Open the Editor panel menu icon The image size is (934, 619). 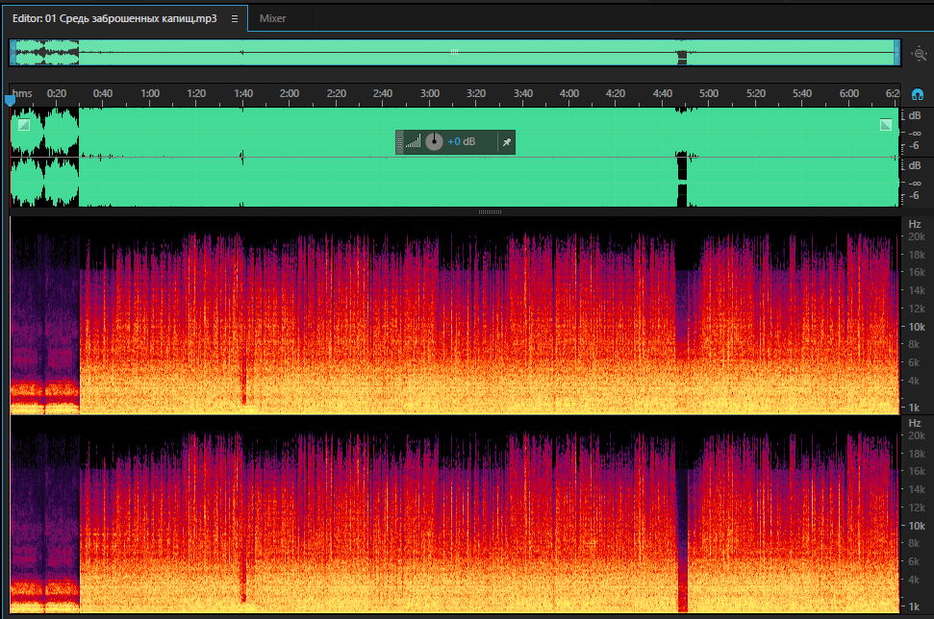tap(235, 19)
